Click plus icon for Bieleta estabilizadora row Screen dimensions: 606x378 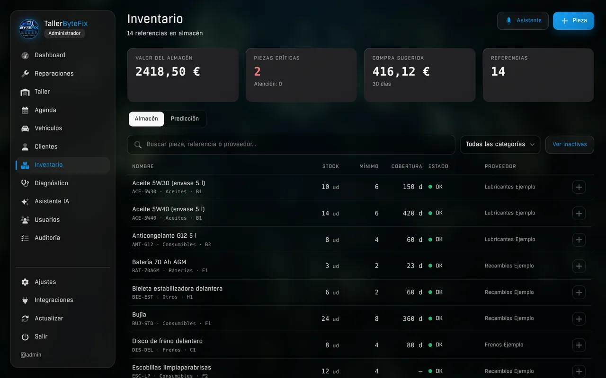tap(579, 292)
